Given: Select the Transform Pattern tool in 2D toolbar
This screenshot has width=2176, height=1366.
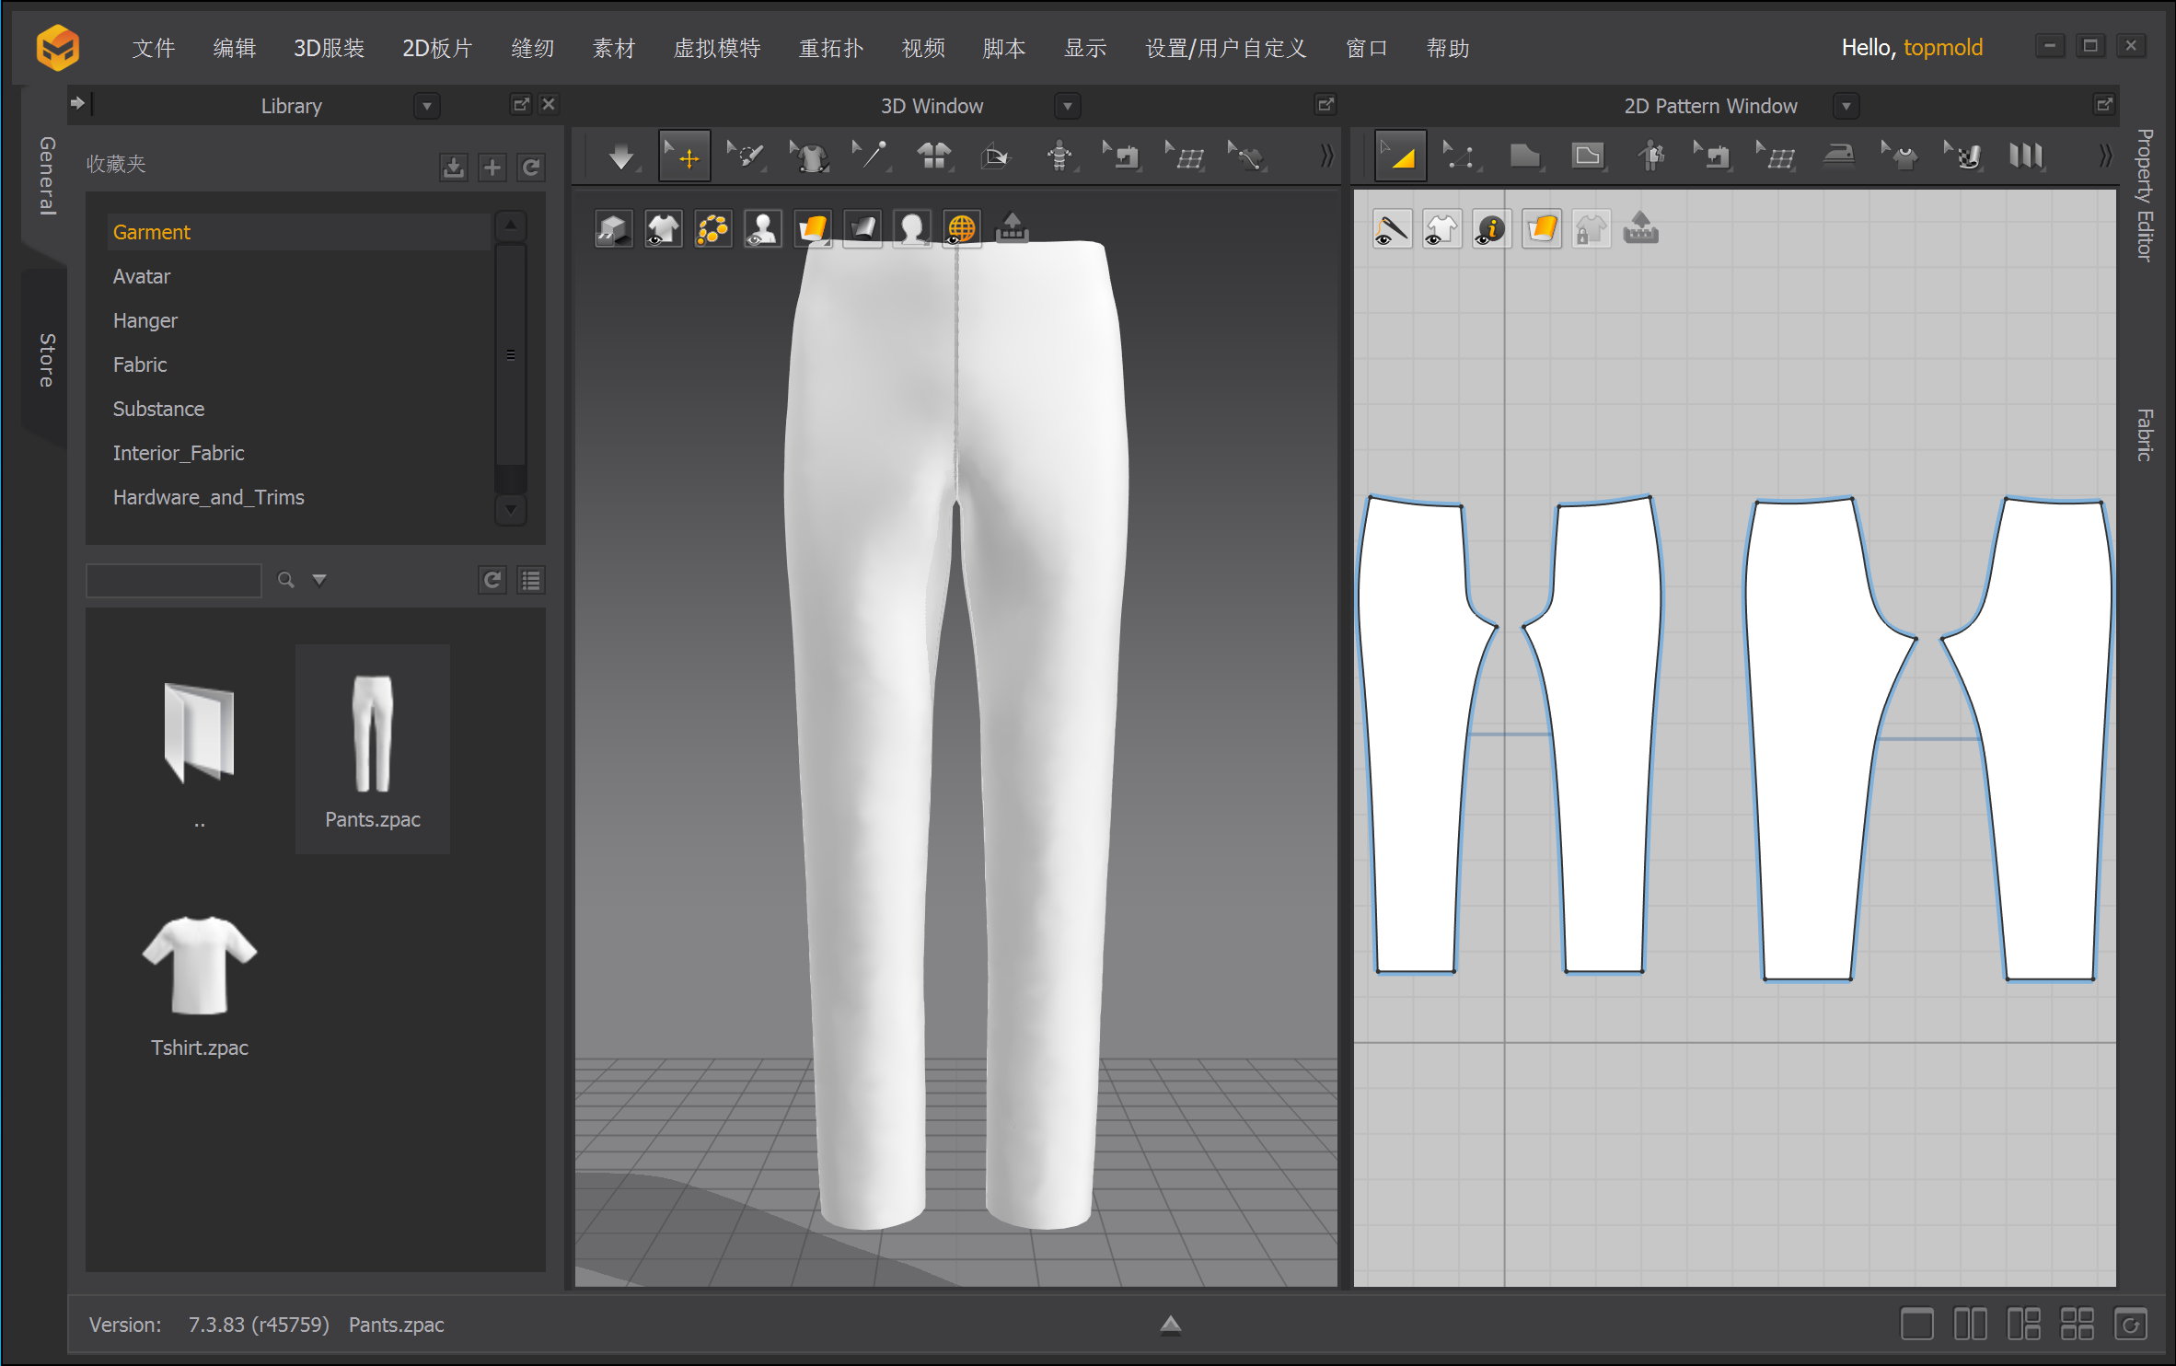Looking at the screenshot, I should tap(1400, 156).
